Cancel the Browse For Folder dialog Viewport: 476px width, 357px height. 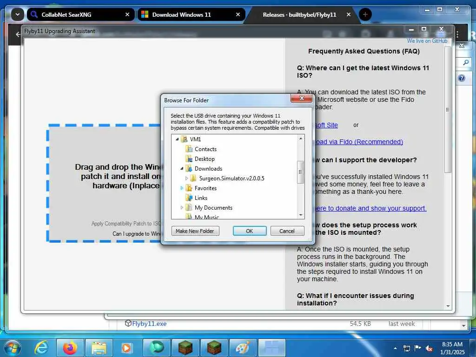(287, 231)
